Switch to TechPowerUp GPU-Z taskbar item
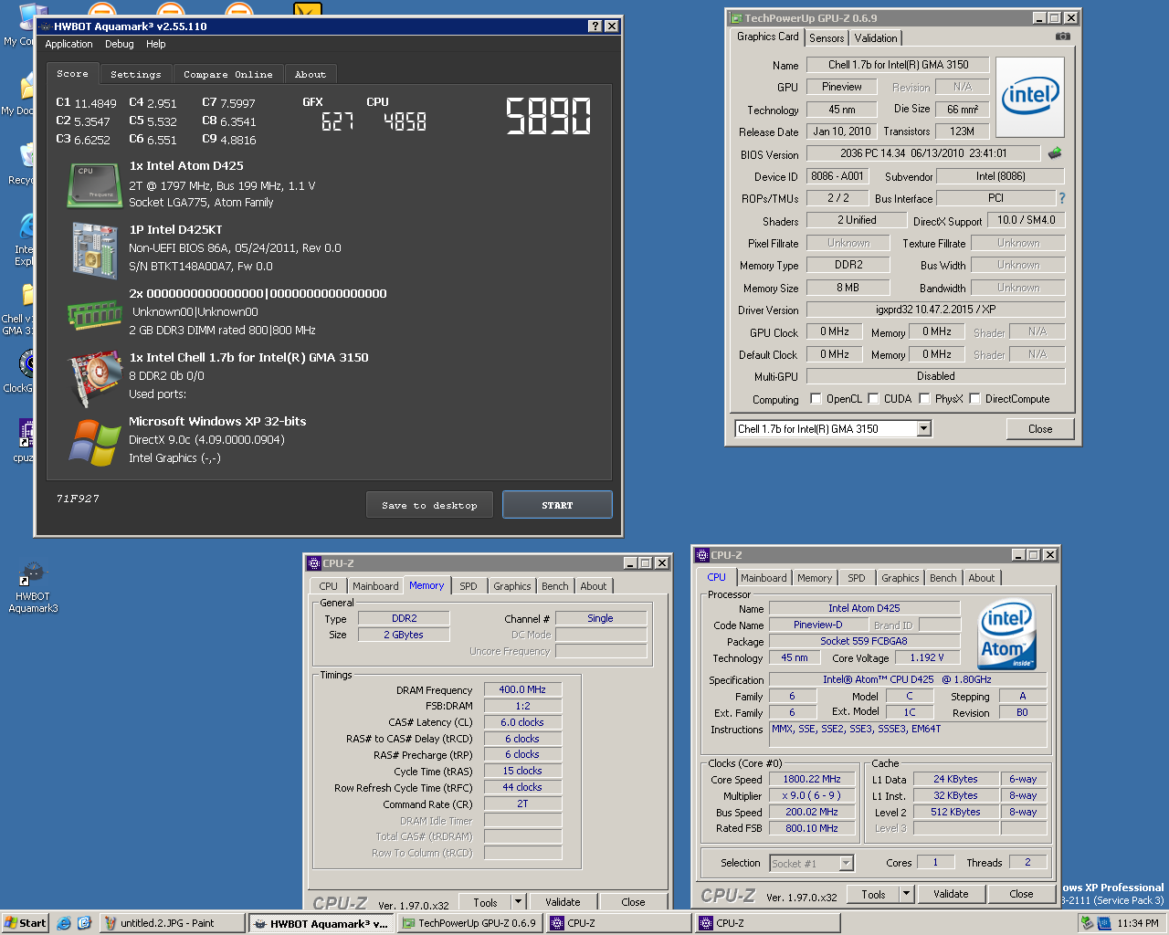Image resolution: width=1169 pixels, height=935 pixels. click(x=469, y=923)
